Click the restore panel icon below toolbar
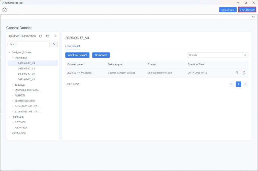 253,17
